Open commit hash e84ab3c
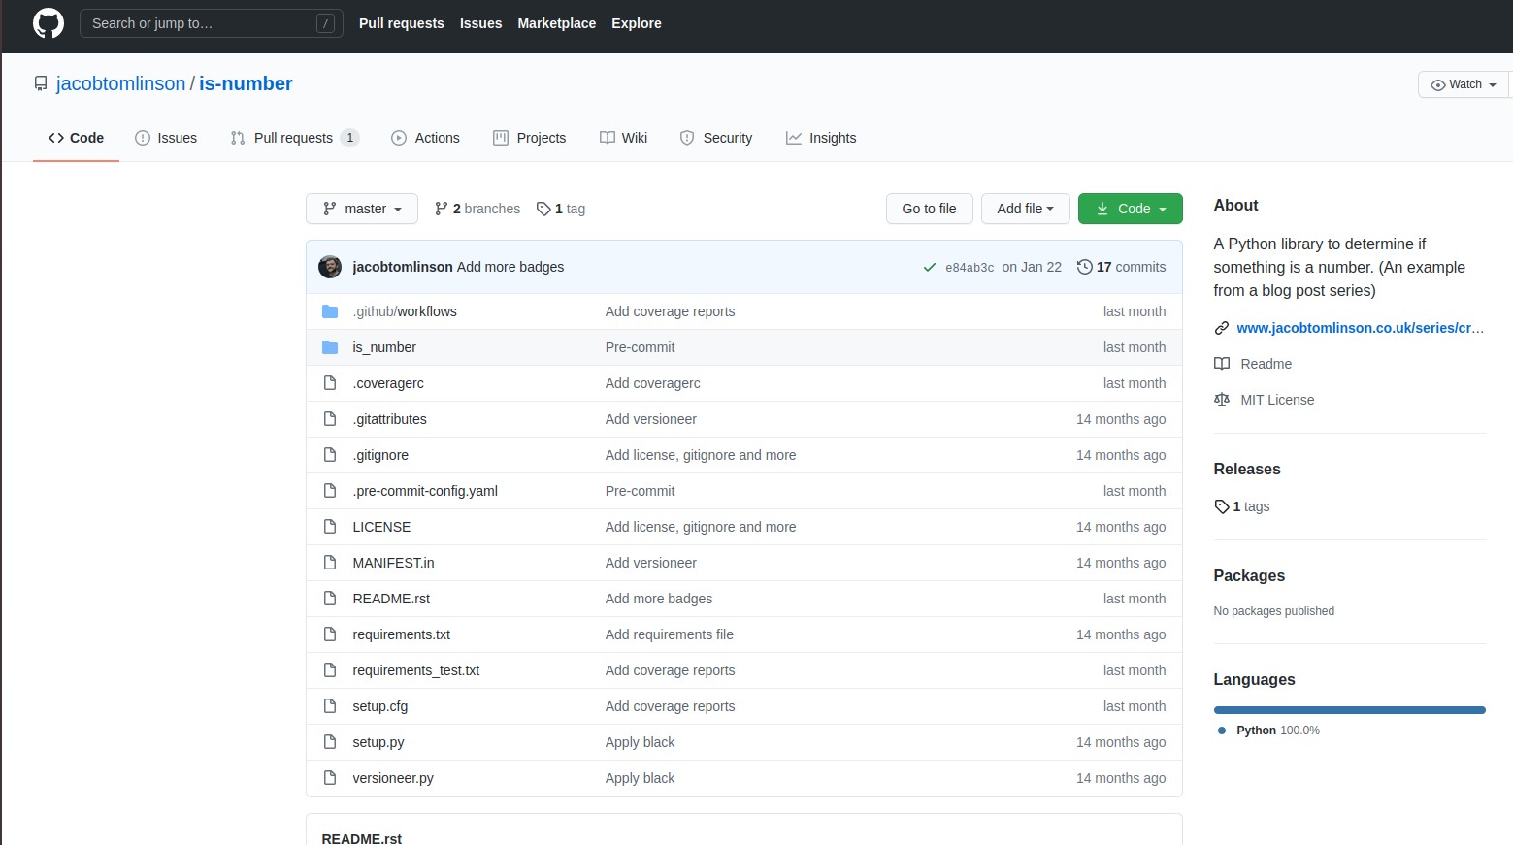The image size is (1513, 845). [970, 268]
